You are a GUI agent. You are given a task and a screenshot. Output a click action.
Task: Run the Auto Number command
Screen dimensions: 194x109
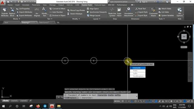click(56, 12)
